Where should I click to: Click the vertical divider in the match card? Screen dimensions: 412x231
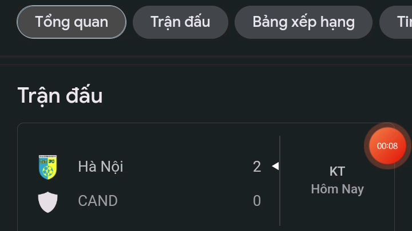click(x=280, y=181)
